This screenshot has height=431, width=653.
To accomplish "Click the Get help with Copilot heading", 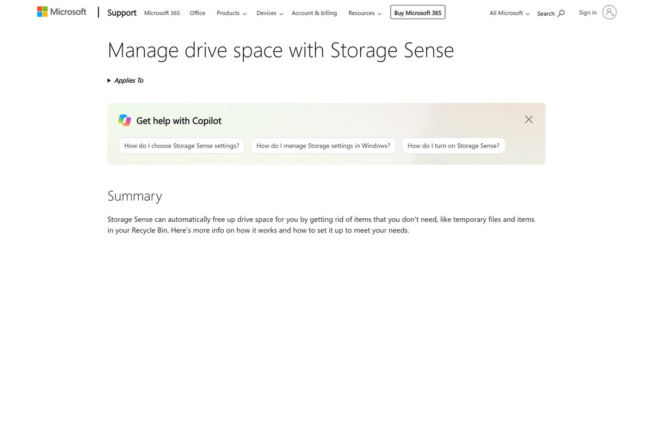I will (179, 121).
